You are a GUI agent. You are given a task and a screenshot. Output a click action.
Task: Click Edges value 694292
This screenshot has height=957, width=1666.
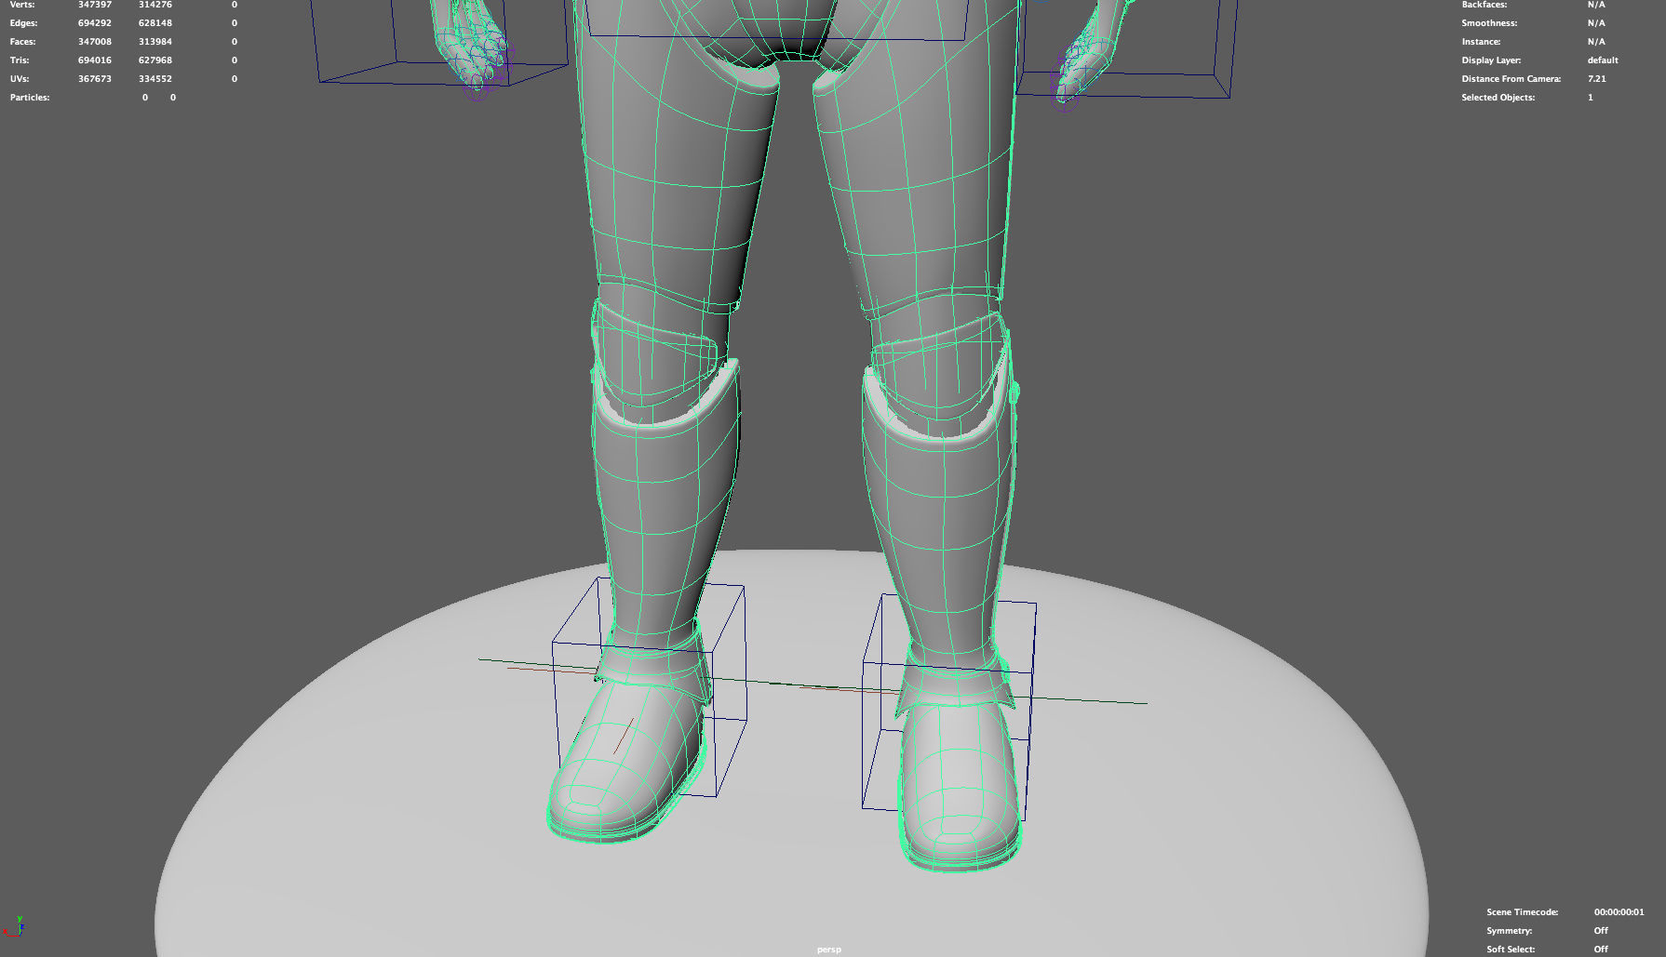(x=95, y=23)
